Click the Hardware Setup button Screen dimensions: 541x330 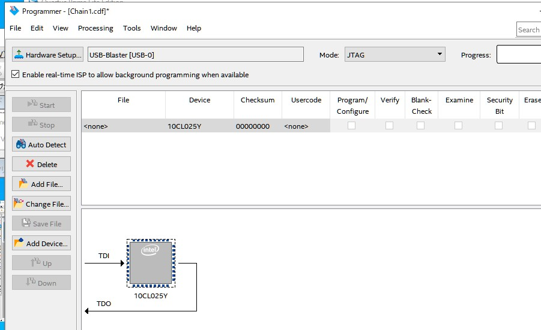[x=47, y=55]
